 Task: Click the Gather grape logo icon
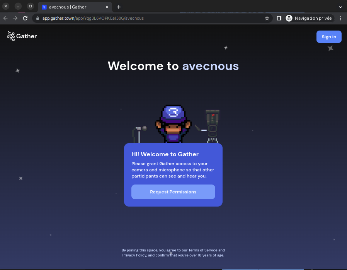pyautogui.click(x=11, y=36)
